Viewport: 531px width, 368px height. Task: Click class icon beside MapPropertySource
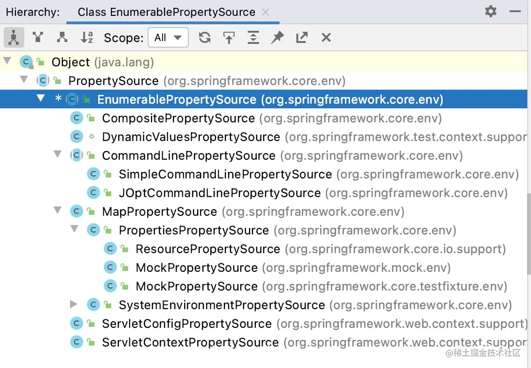tap(77, 212)
